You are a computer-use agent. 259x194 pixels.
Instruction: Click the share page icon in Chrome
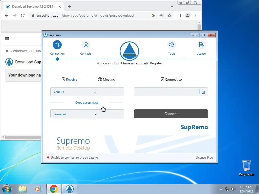[161, 15]
